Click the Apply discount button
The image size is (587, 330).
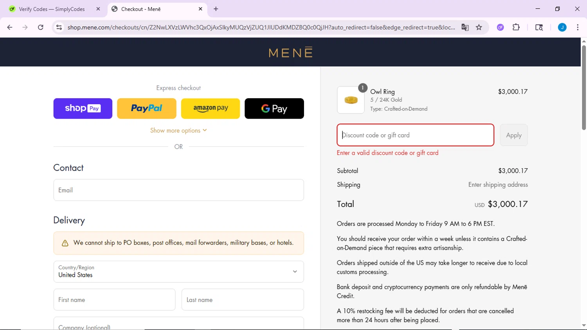514,135
